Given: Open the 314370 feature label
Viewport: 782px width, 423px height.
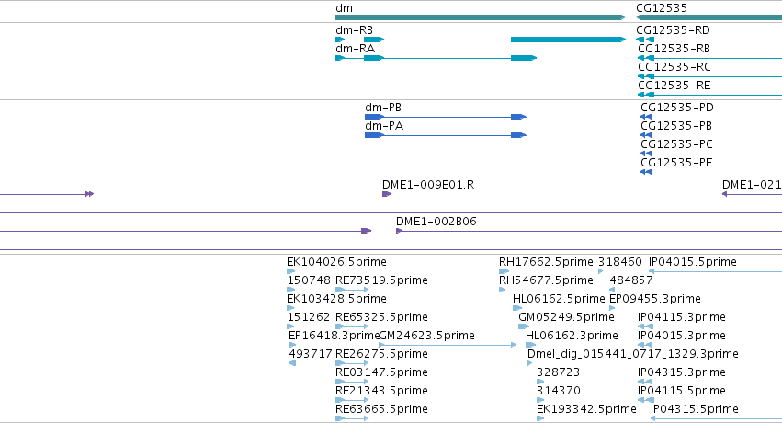Looking at the screenshot, I should click(x=559, y=392).
